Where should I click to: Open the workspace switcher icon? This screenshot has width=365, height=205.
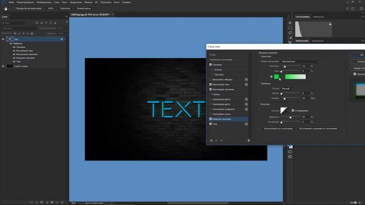pyautogui.click(x=354, y=9)
